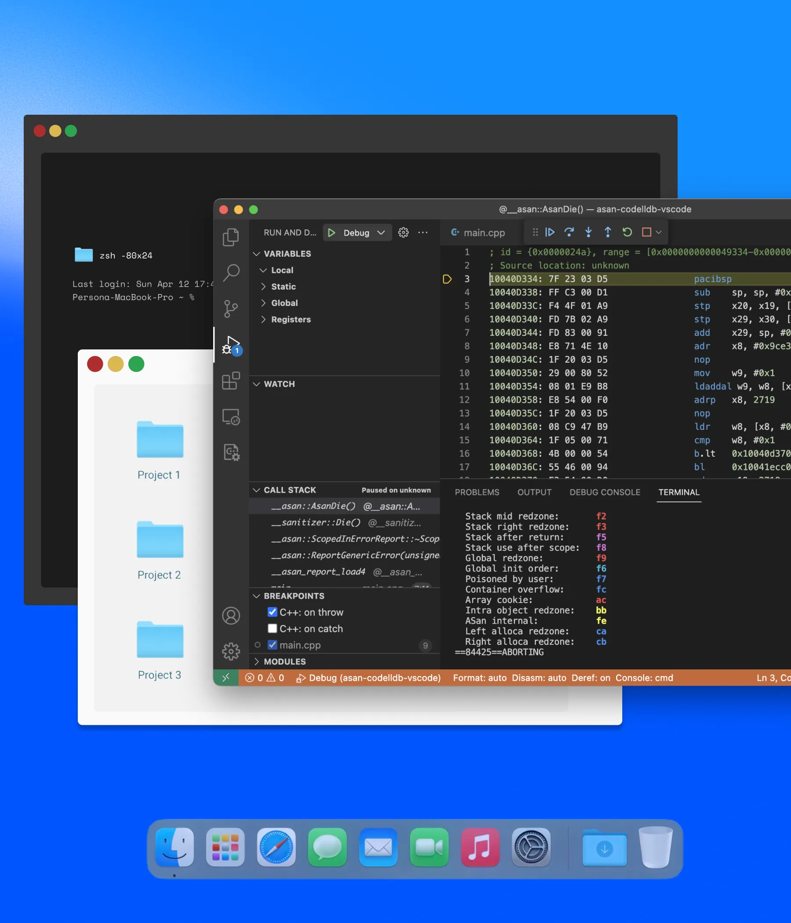Open launch.json gear settings icon
The width and height of the screenshot is (791, 923).
point(403,233)
